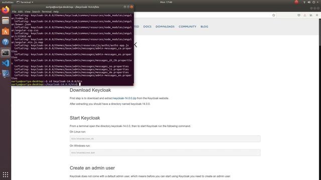Open volume icon in the top bar
Screen dimensions: 321x180
(x=309, y=2)
